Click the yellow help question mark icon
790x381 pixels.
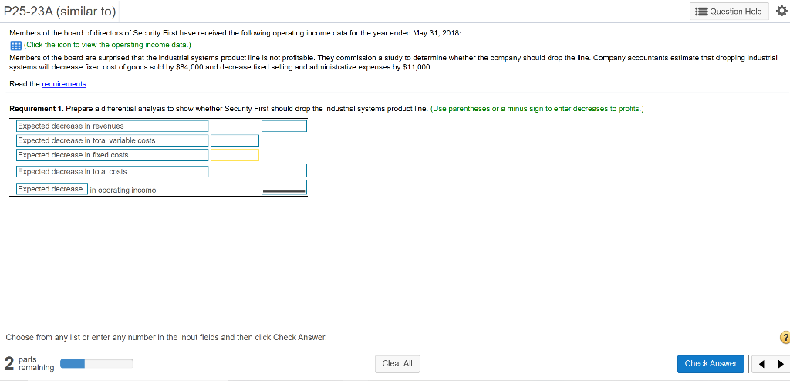(785, 338)
